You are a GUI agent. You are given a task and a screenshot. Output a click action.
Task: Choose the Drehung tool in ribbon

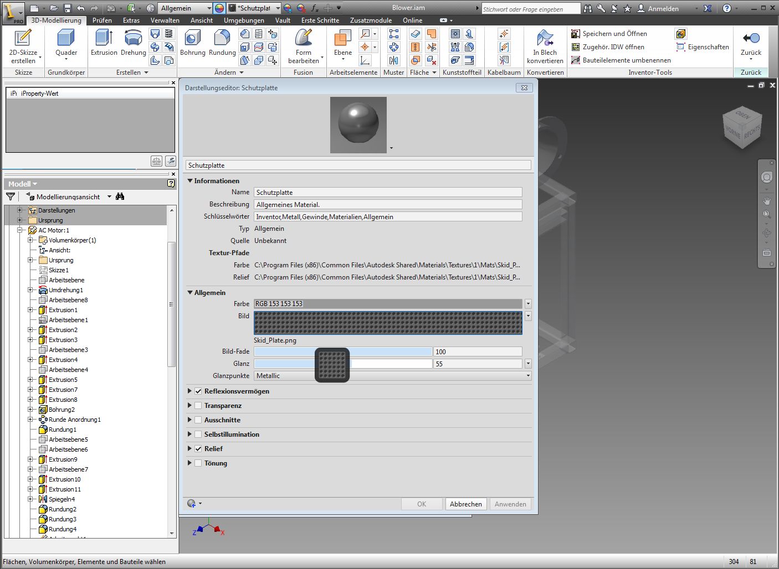[133, 38]
